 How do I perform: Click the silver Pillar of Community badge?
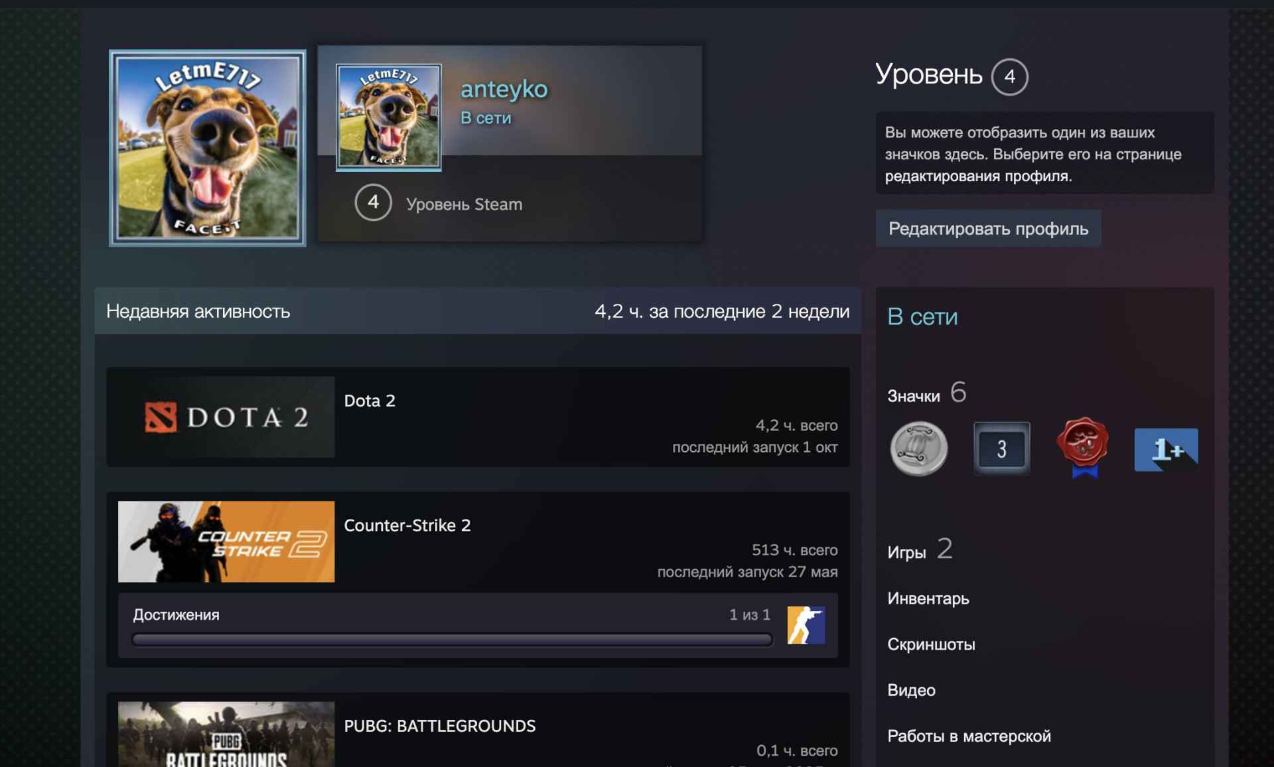918,449
